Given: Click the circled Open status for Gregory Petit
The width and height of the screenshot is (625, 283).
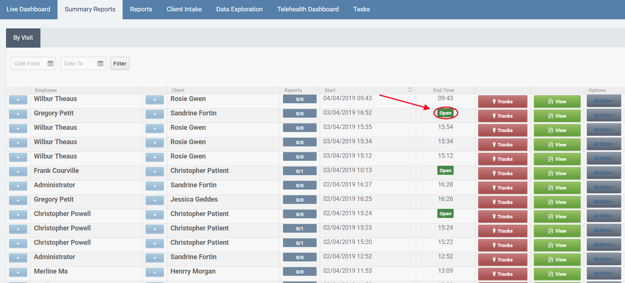Looking at the screenshot, I should 445,113.
